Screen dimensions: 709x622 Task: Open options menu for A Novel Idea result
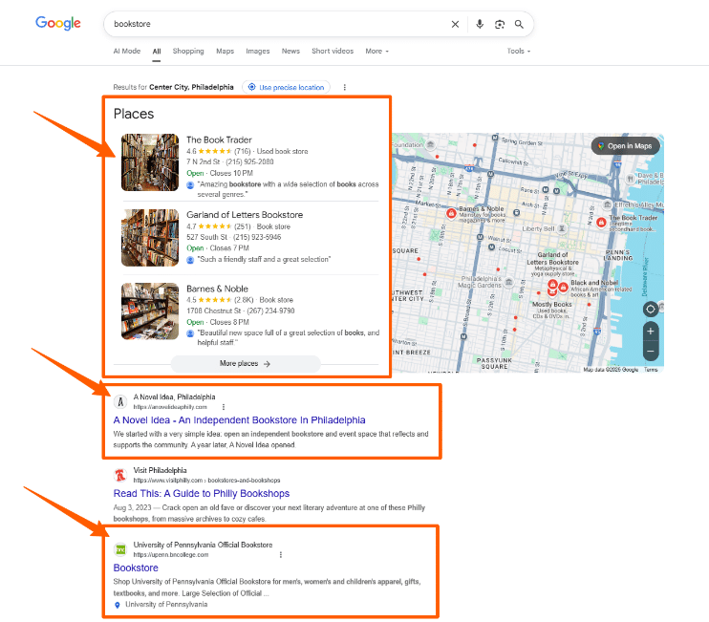tap(224, 407)
